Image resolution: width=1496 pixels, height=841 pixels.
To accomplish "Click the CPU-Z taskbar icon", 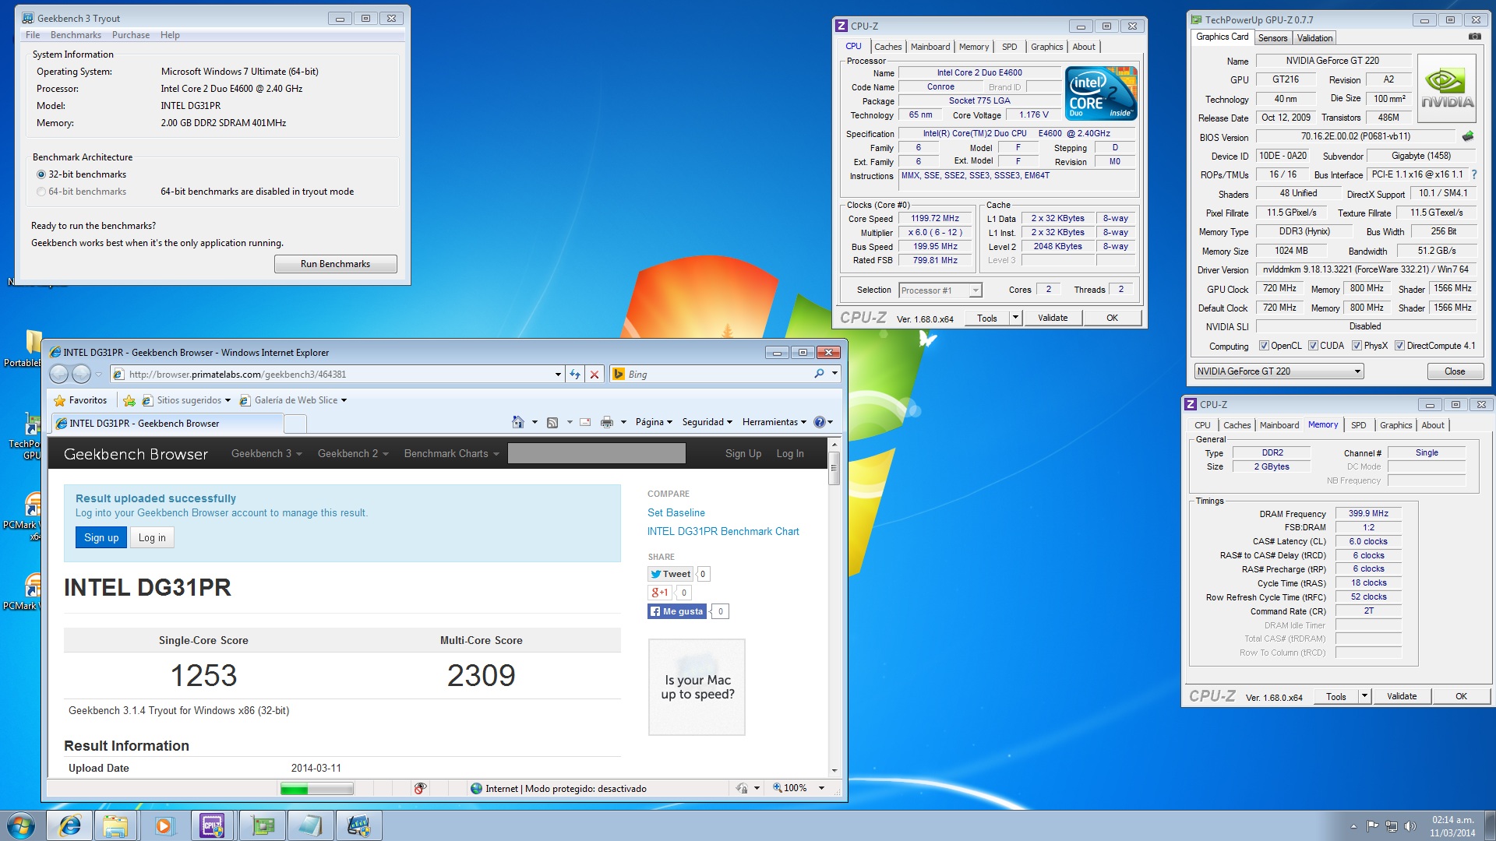I will [213, 825].
